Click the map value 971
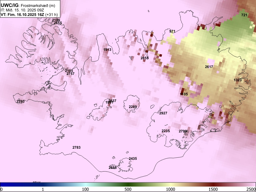The width and height of the screenshot is (256, 192). coord(172,31)
